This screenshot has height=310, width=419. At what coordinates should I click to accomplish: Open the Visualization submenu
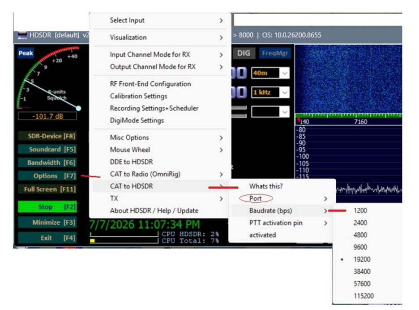160,38
